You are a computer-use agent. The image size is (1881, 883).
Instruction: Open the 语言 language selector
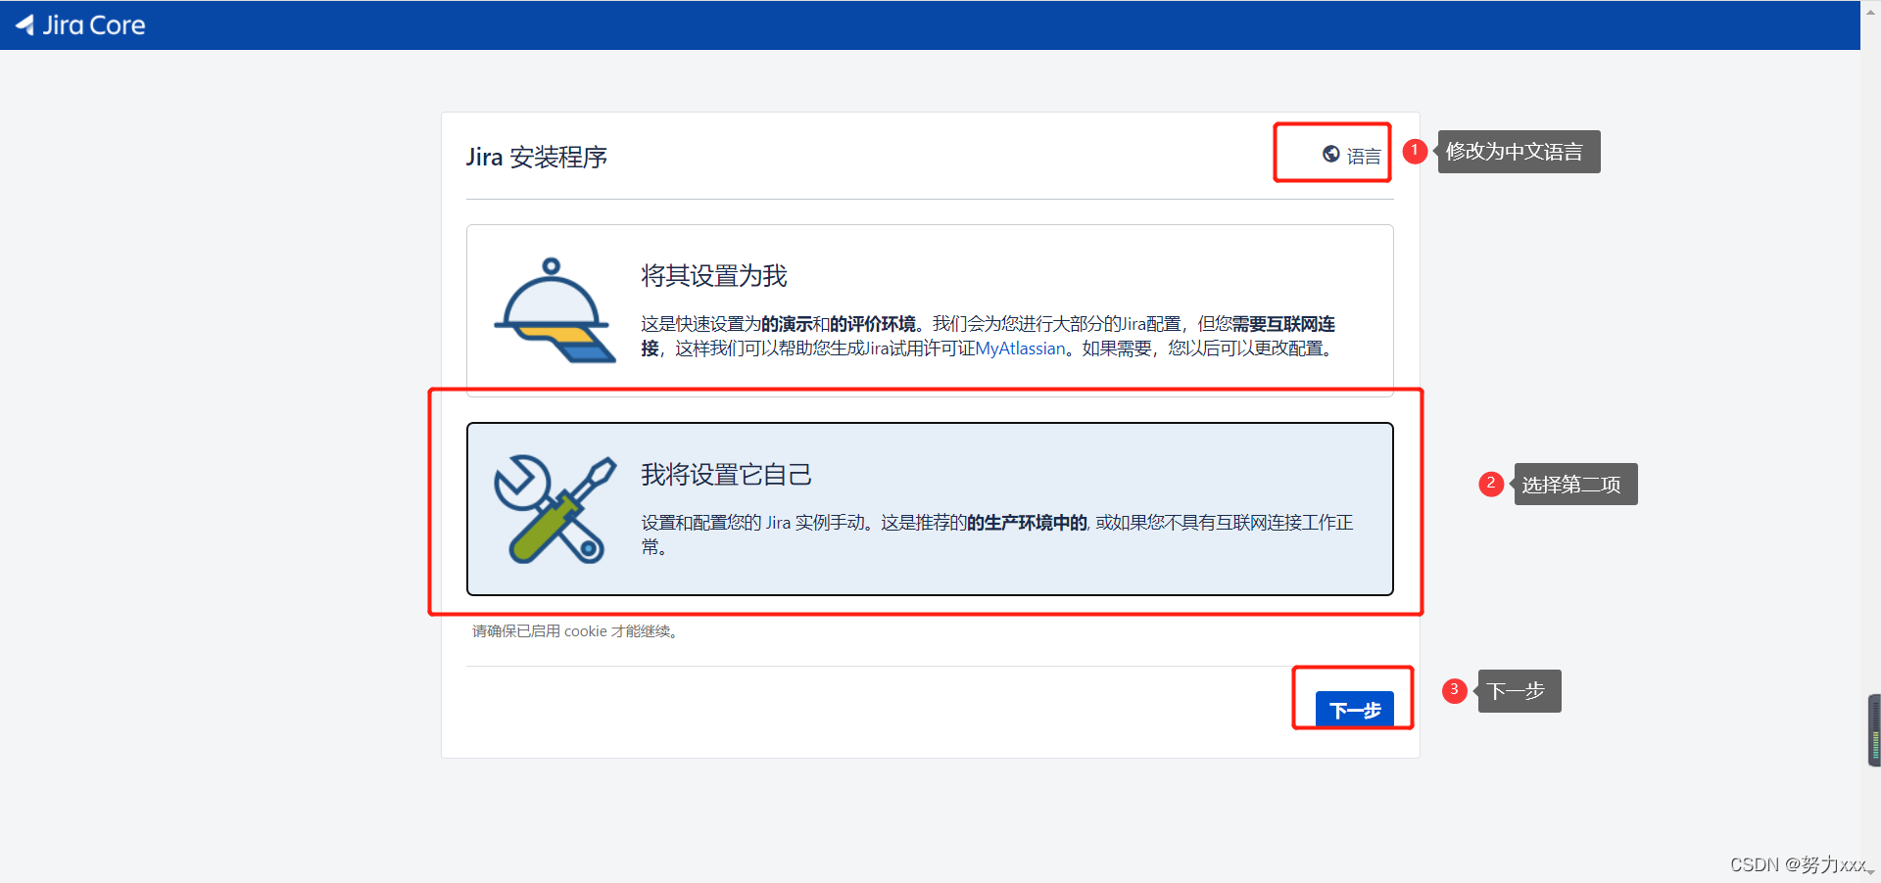tap(1352, 155)
